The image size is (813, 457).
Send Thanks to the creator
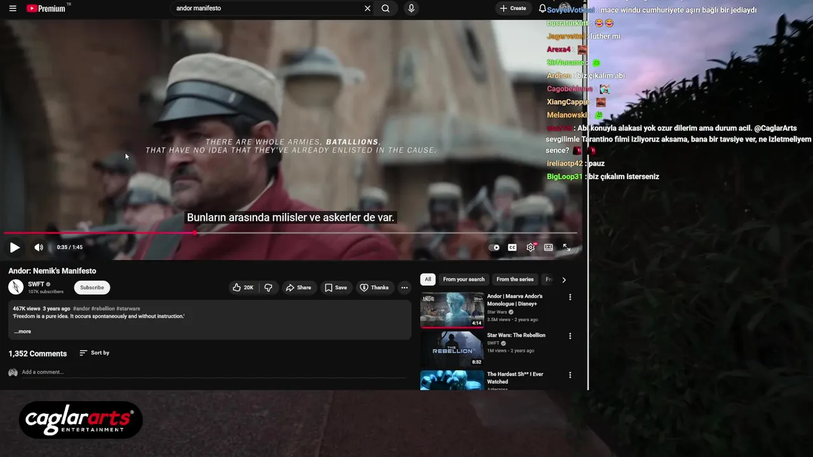pos(374,288)
